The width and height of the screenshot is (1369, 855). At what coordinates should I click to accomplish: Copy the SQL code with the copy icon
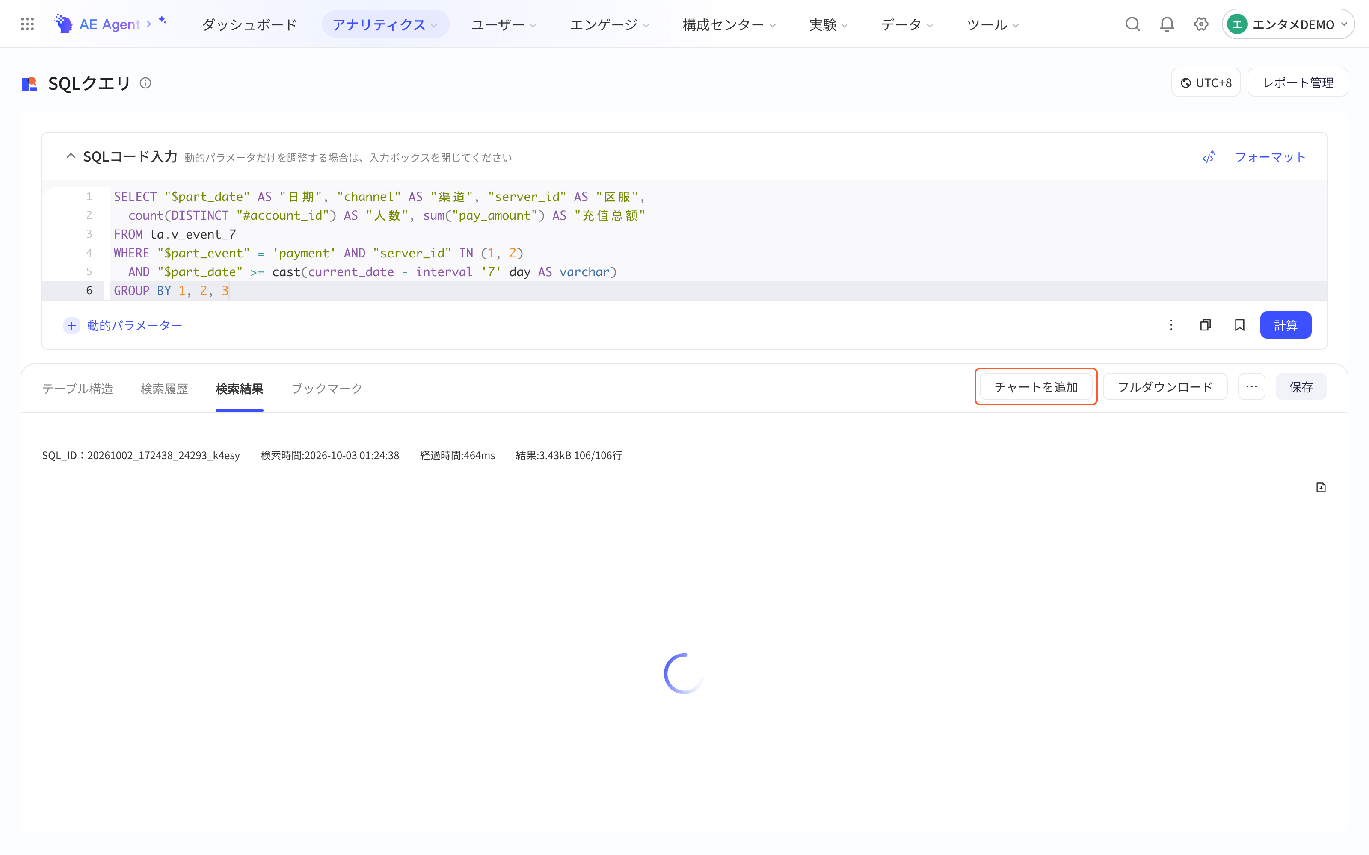(x=1205, y=324)
